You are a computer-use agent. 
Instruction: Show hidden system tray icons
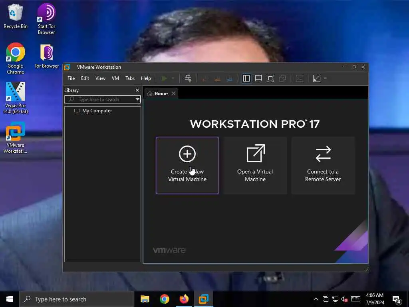pos(316,299)
